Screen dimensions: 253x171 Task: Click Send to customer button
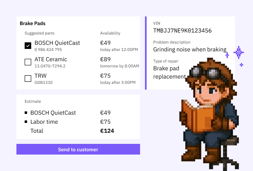click(x=78, y=149)
